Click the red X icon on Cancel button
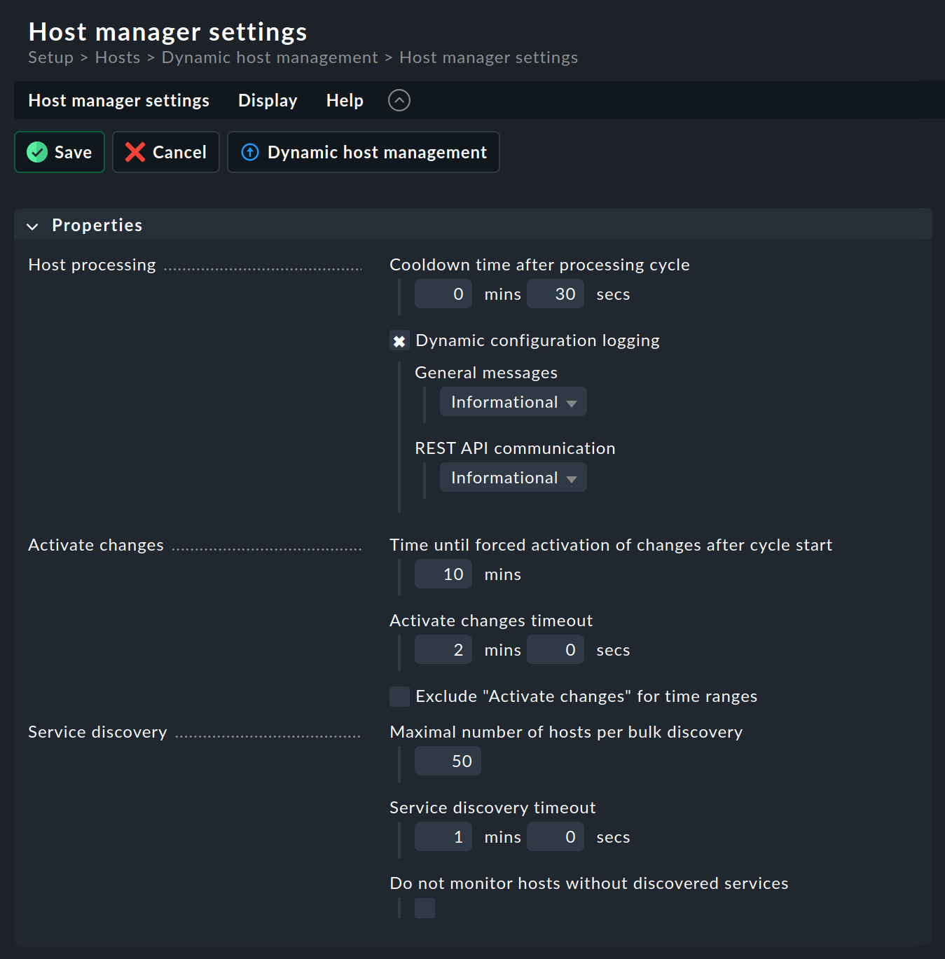The width and height of the screenshot is (945, 959). click(x=135, y=152)
